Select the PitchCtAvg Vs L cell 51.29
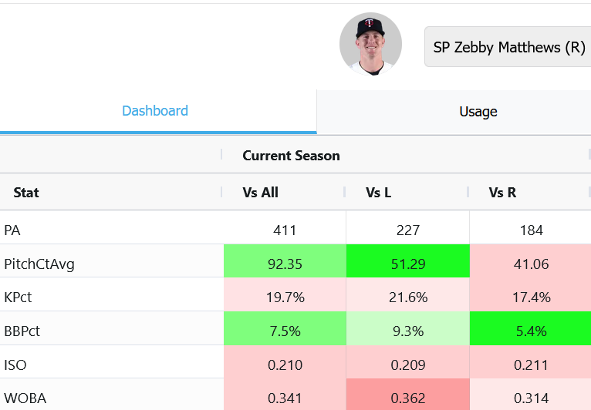591x410 pixels. point(408,264)
